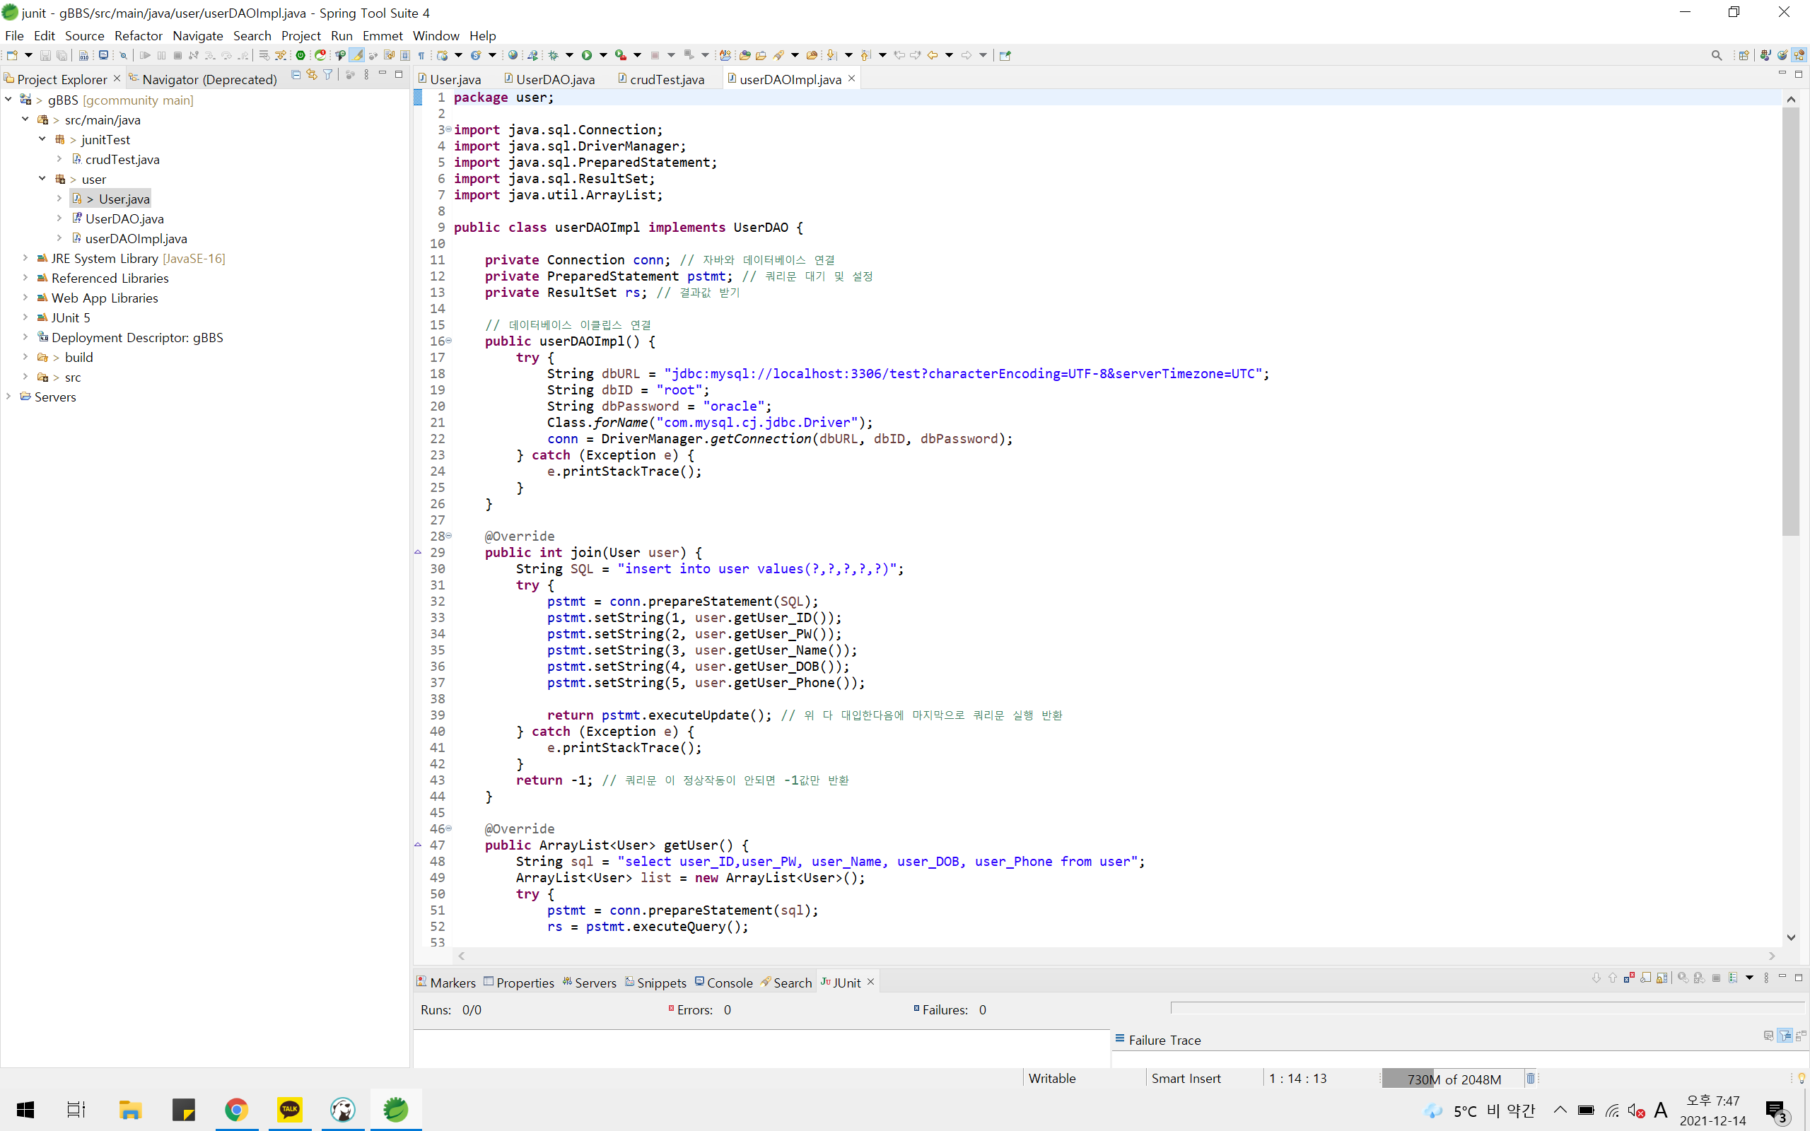Run garbage collector trash icon
This screenshot has width=1810, height=1131.
click(x=1530, y=1078)
